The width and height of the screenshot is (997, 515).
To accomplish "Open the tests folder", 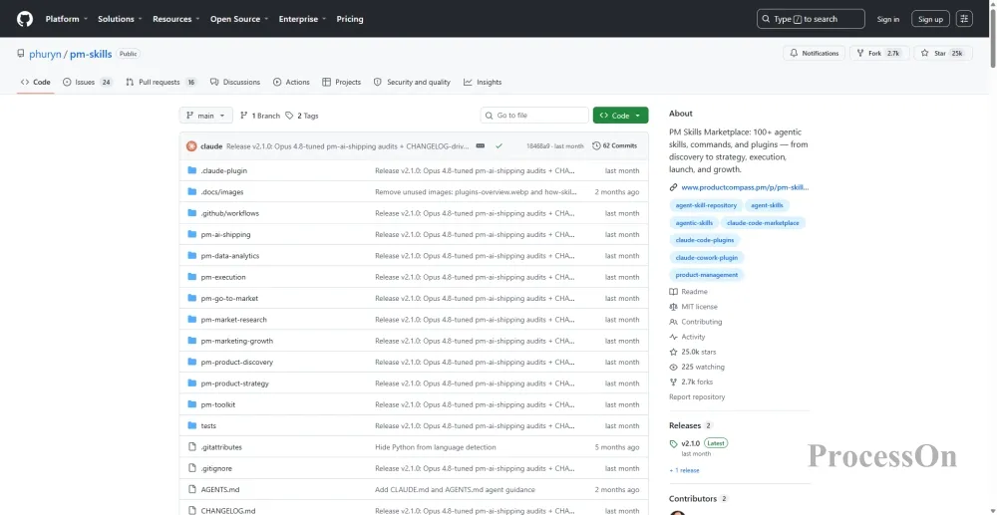I will point(208,426).
